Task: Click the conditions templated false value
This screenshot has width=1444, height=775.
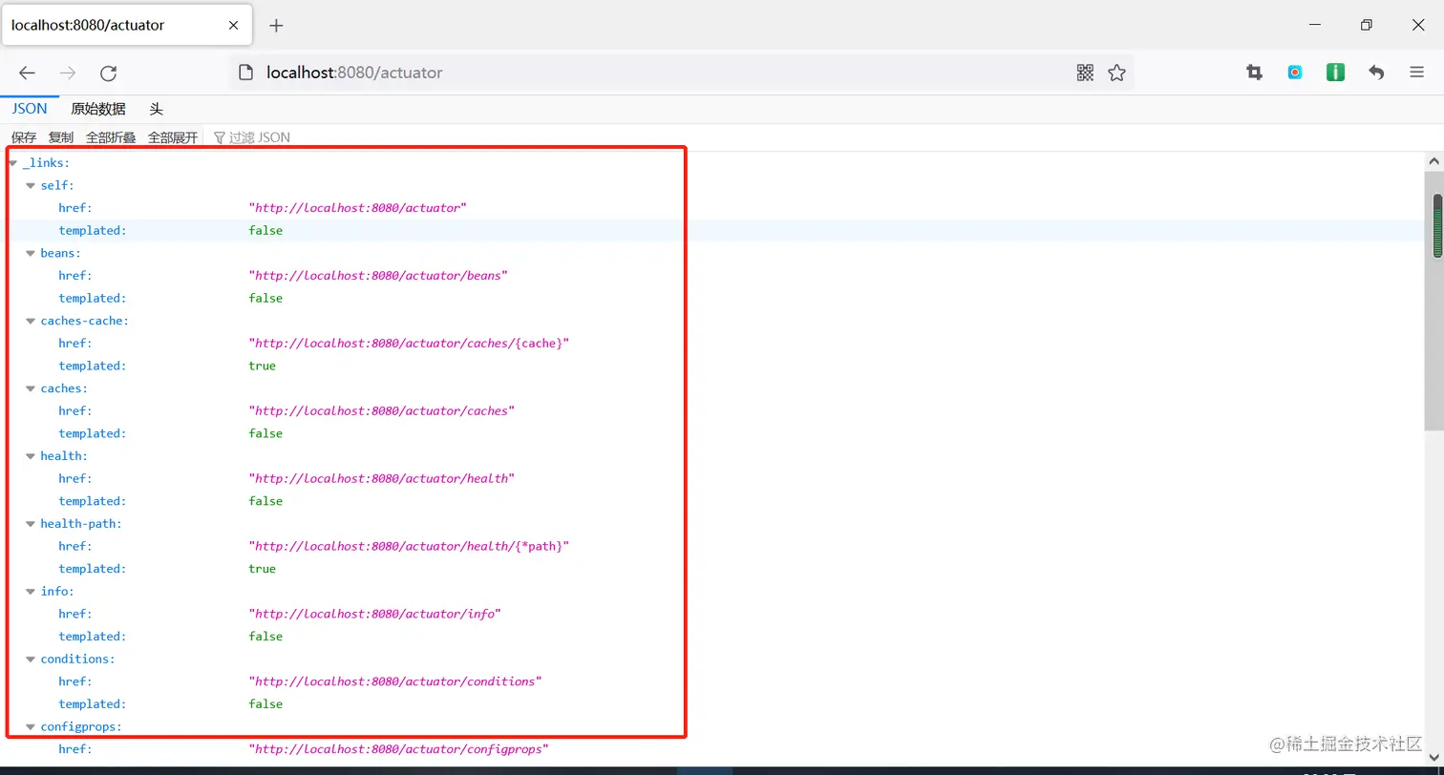Action: pyautogui.click(x=265, y=705)
